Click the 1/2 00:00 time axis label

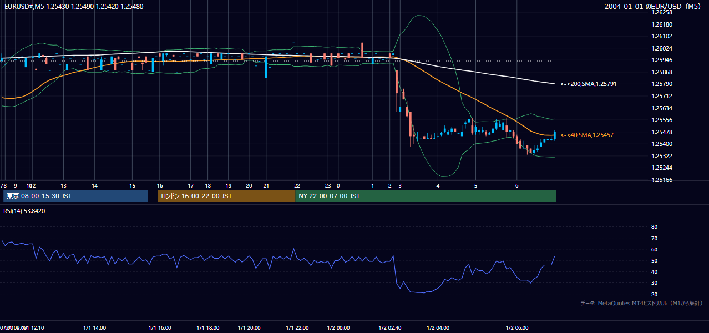click(338, 328)
